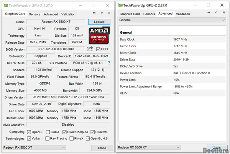Minimize the right GPU-Z window
The height and width of the screenshot is (154, 230).
[x=195, y=5]
